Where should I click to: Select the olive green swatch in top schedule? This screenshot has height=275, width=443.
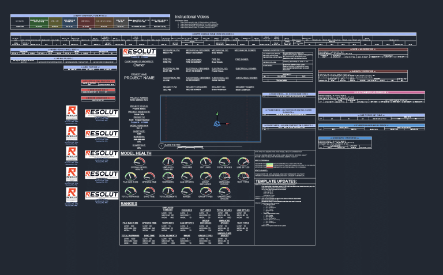55,21
